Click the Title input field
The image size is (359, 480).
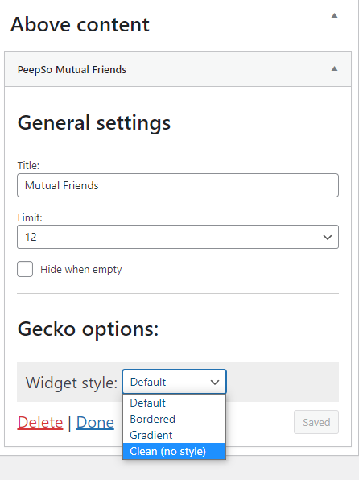[x=178, y=185]
